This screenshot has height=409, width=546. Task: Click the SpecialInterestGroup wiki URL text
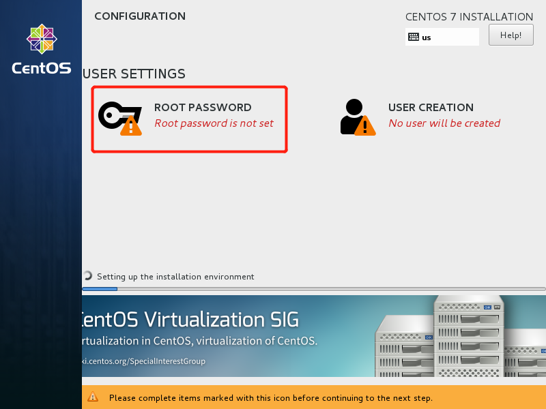(143, 361)
